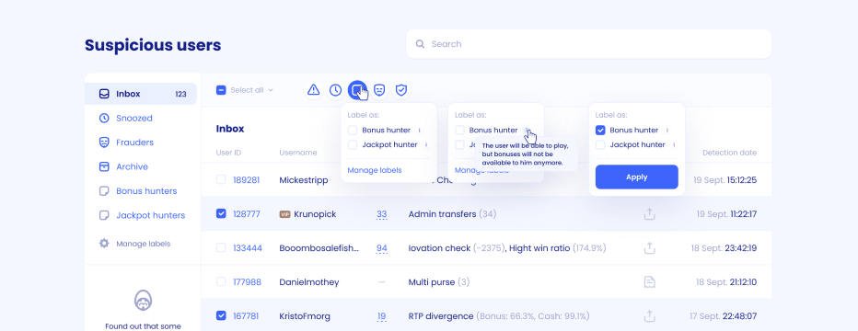Click info icon beside Jackpot hunter in first popup
The width and height of the screenshot is (858, 331).
tap(426, 144)
